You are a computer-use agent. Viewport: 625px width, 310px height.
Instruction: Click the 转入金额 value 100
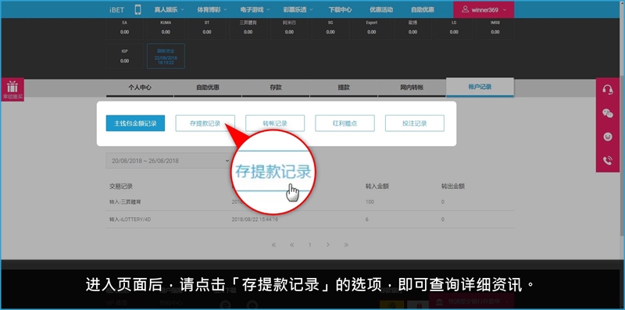tap(370, 202)
